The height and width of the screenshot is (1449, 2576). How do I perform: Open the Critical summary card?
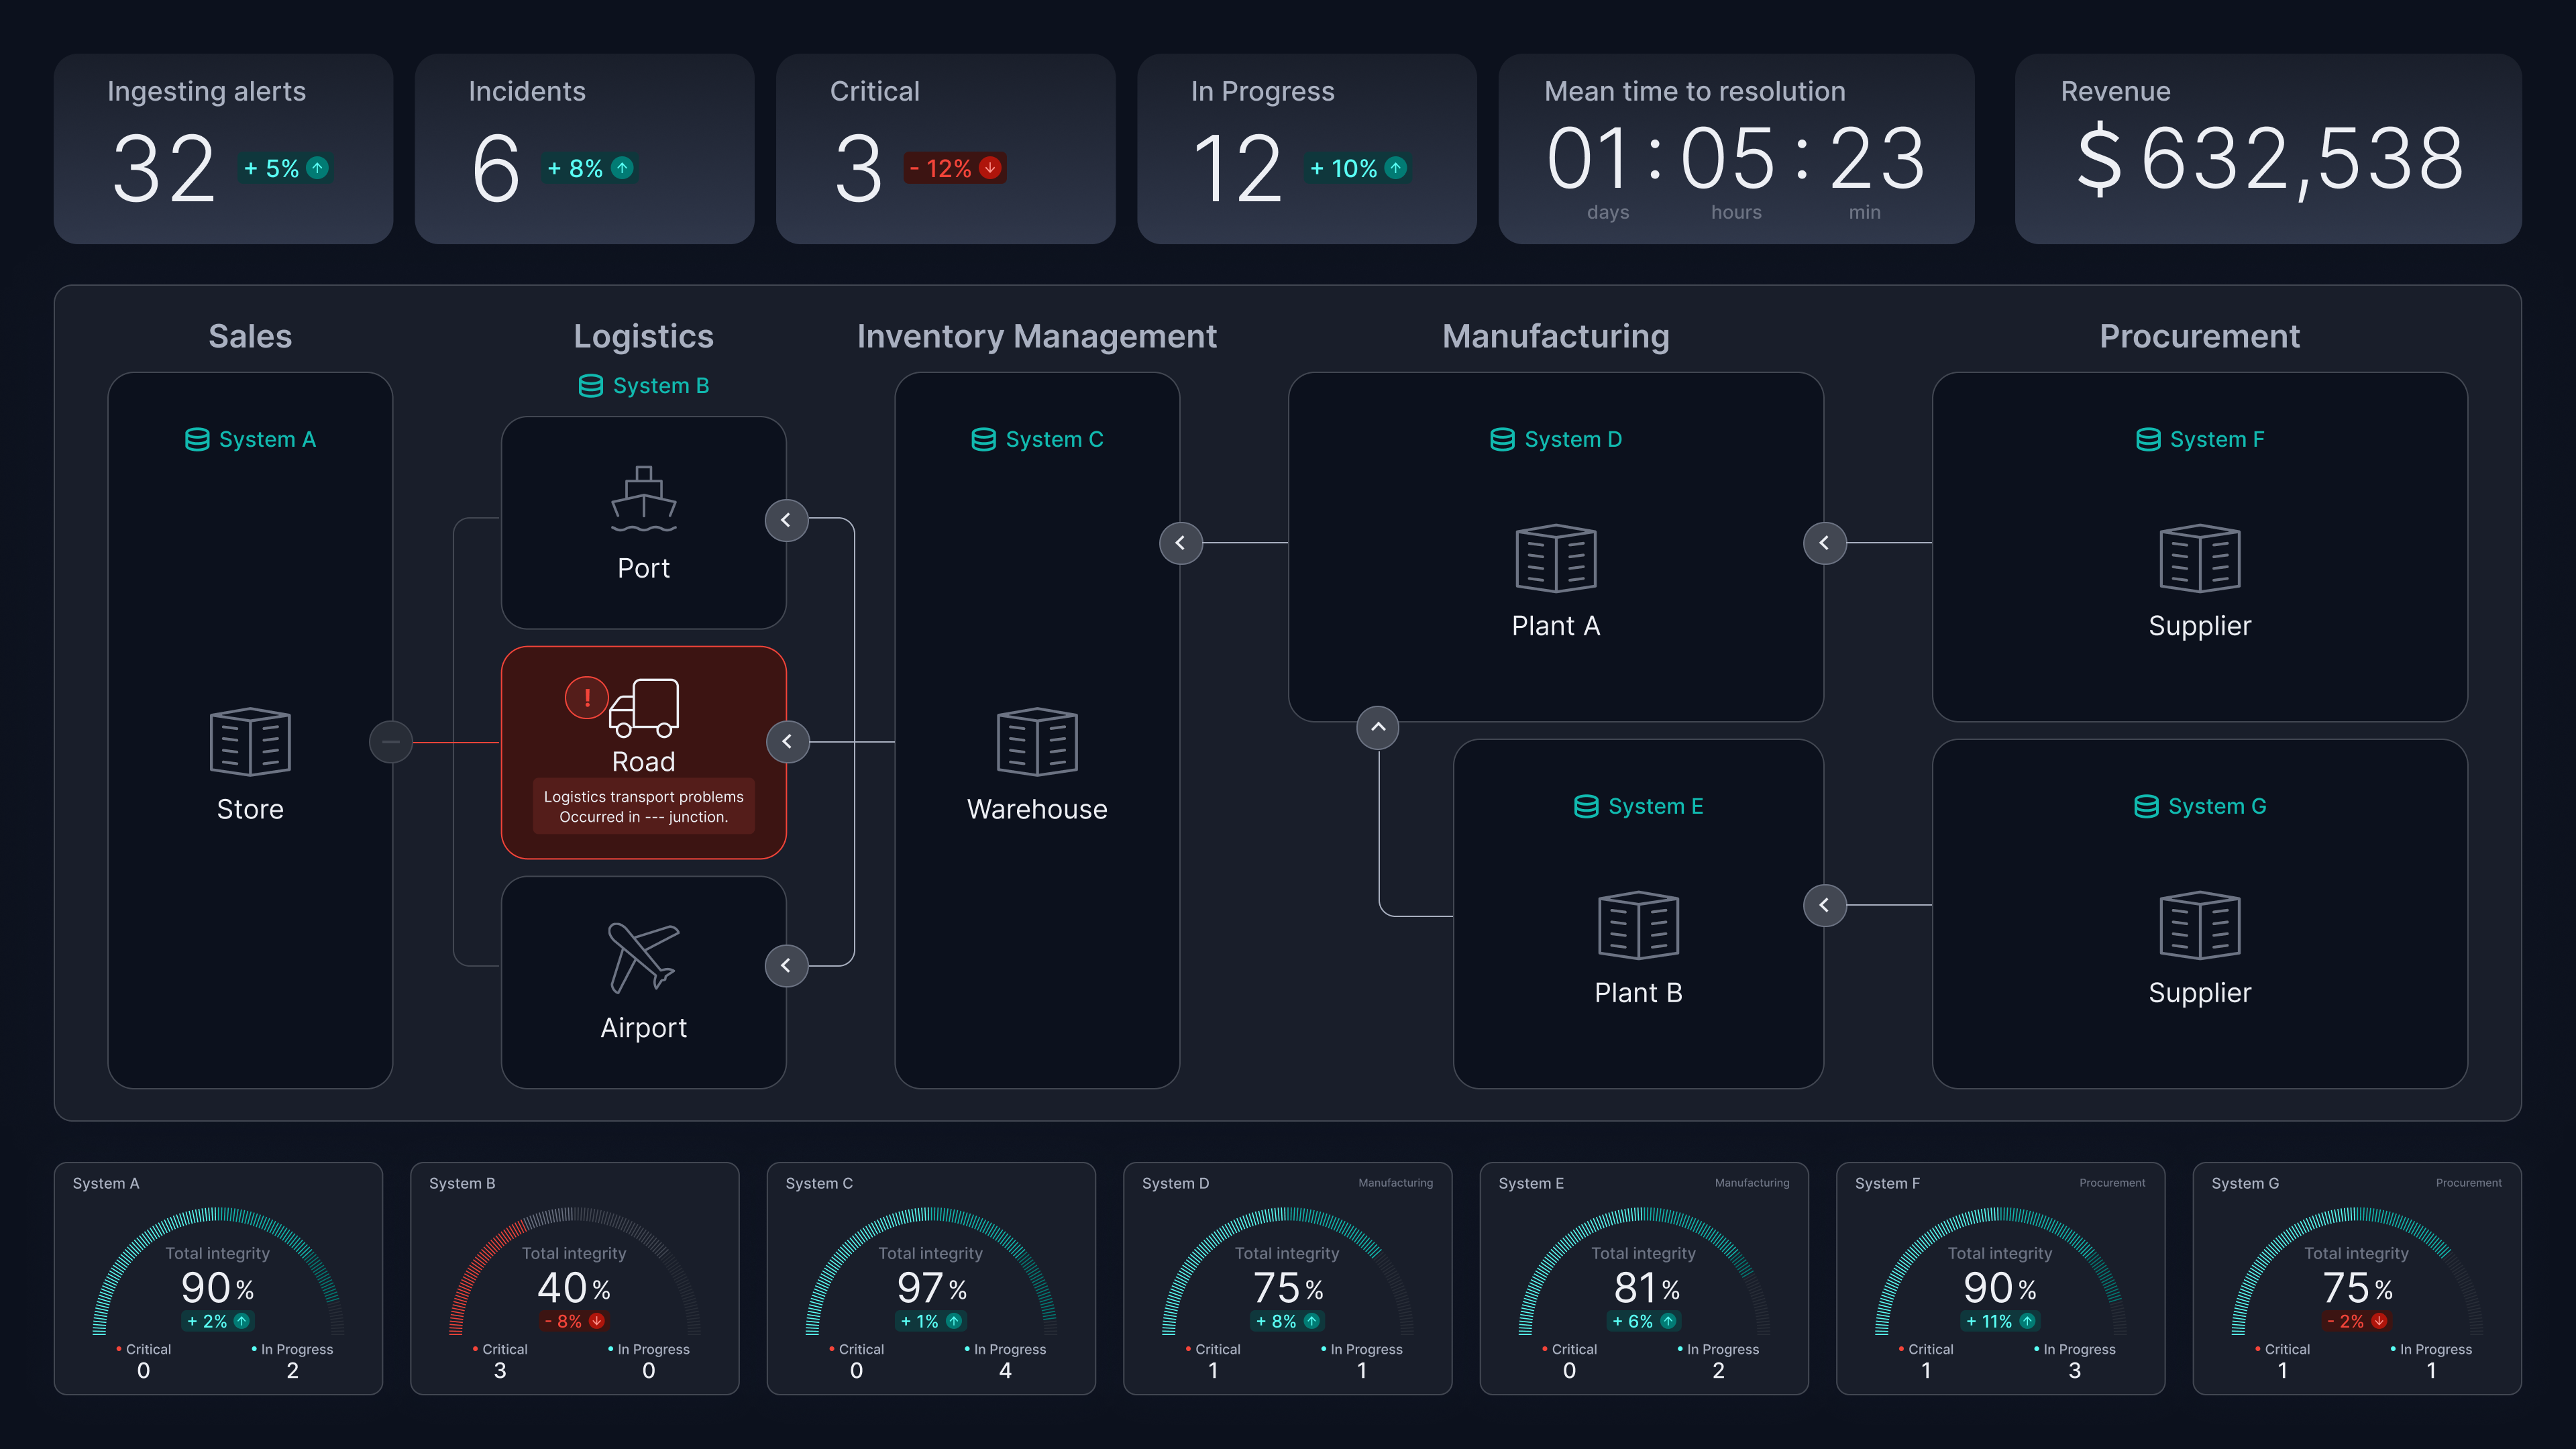pos(945,149)
